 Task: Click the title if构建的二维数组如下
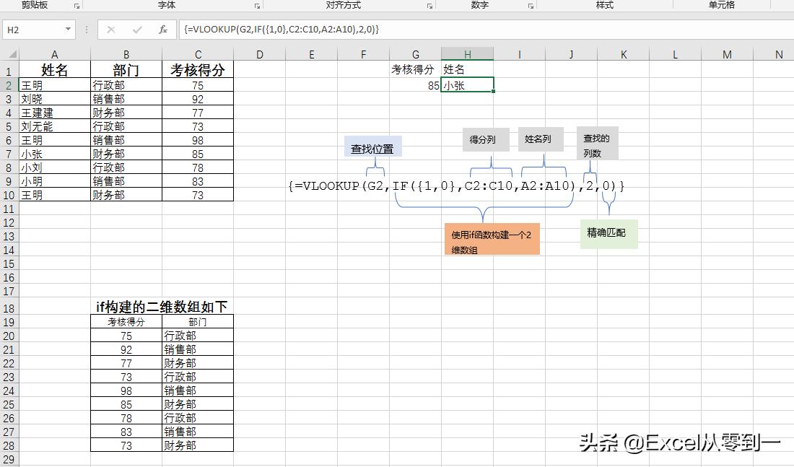tap(160, 306)
